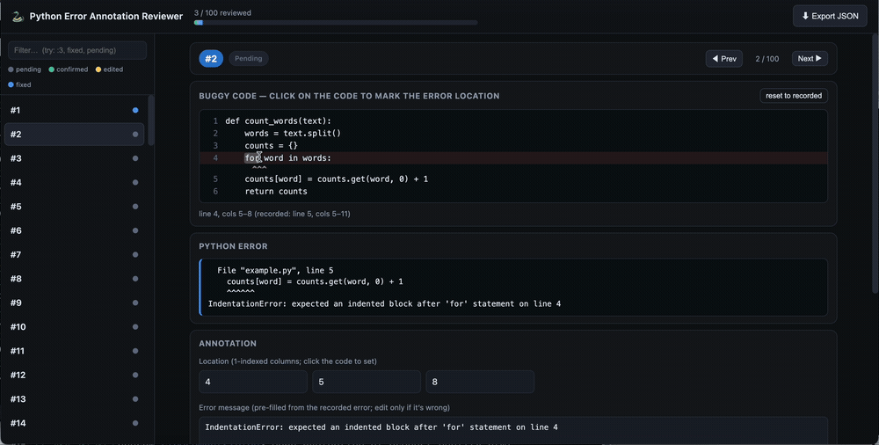Click the main page scrollbar
Image resolution: width=879 pixels, height=445 pixels.
click(x=875, y=163)
